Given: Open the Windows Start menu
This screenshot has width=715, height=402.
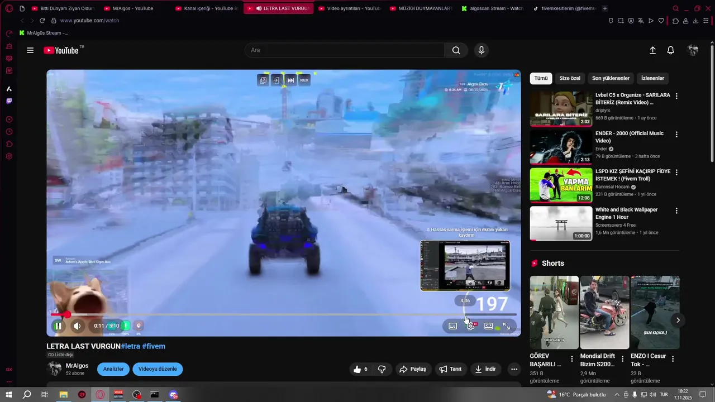Looking at the screenshot, I should click(x=9, y=395).
